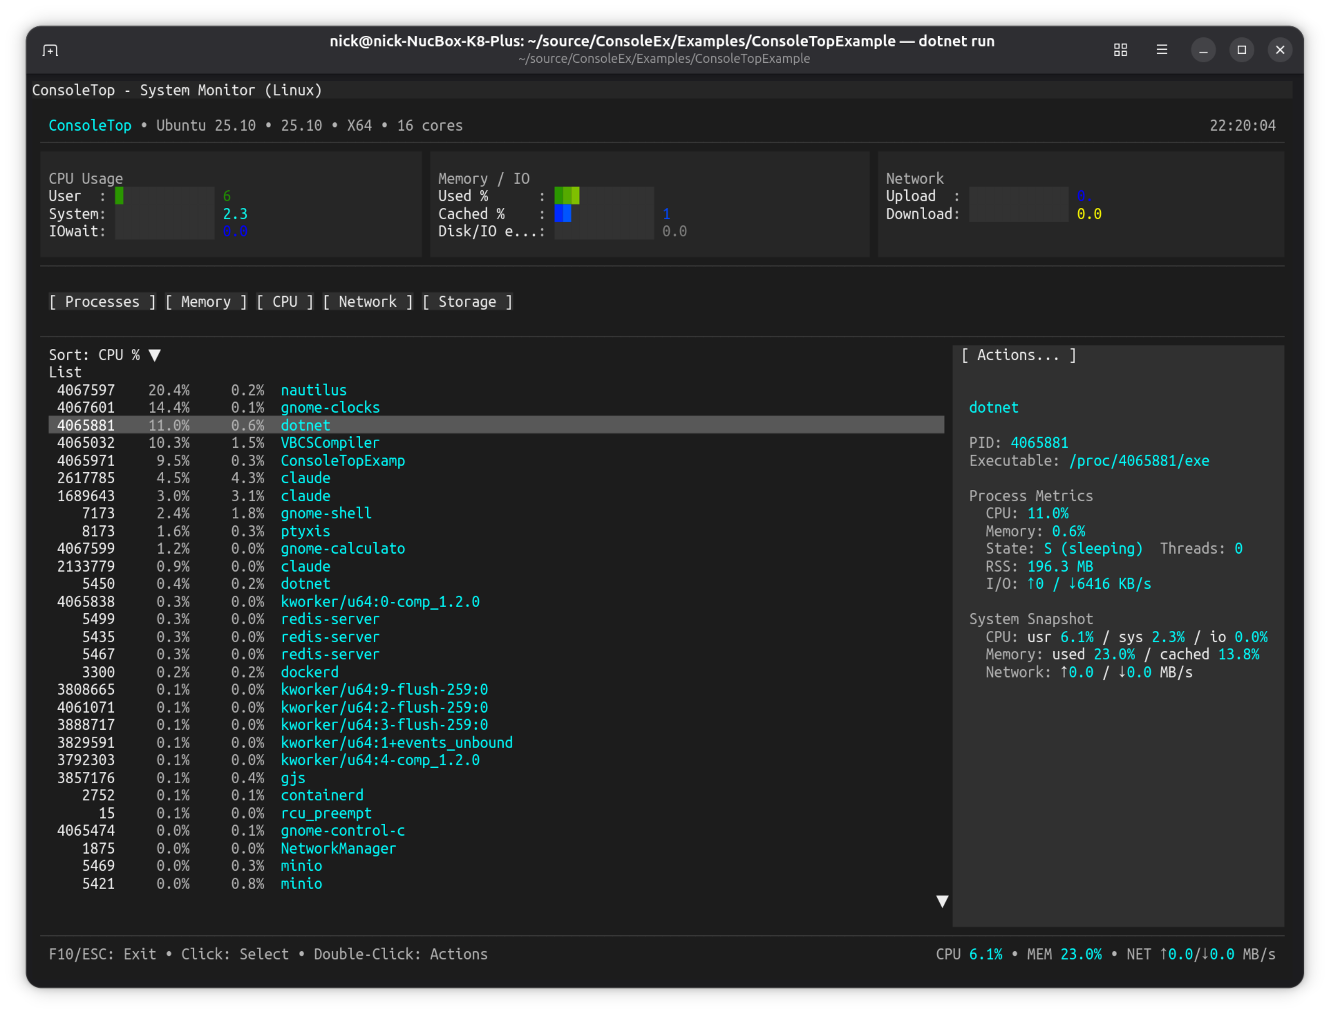Expand the Actions... menu
Screen dimensions: 1330x1014
1018,356
